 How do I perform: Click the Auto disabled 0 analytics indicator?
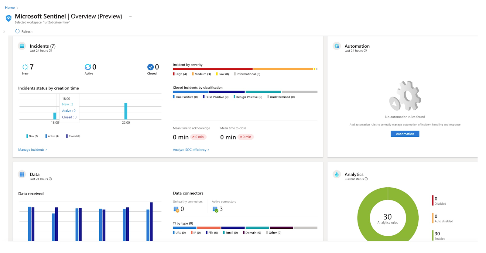pos(443,218)
